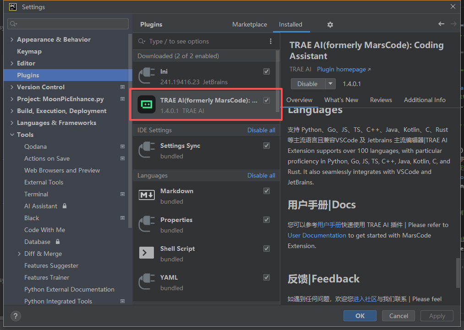Click the PyCharm logo in title bar
Screen dimensions: 464x330
(x=12, y=7)
